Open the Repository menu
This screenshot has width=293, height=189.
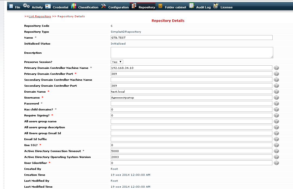click(x=147, y=7)
